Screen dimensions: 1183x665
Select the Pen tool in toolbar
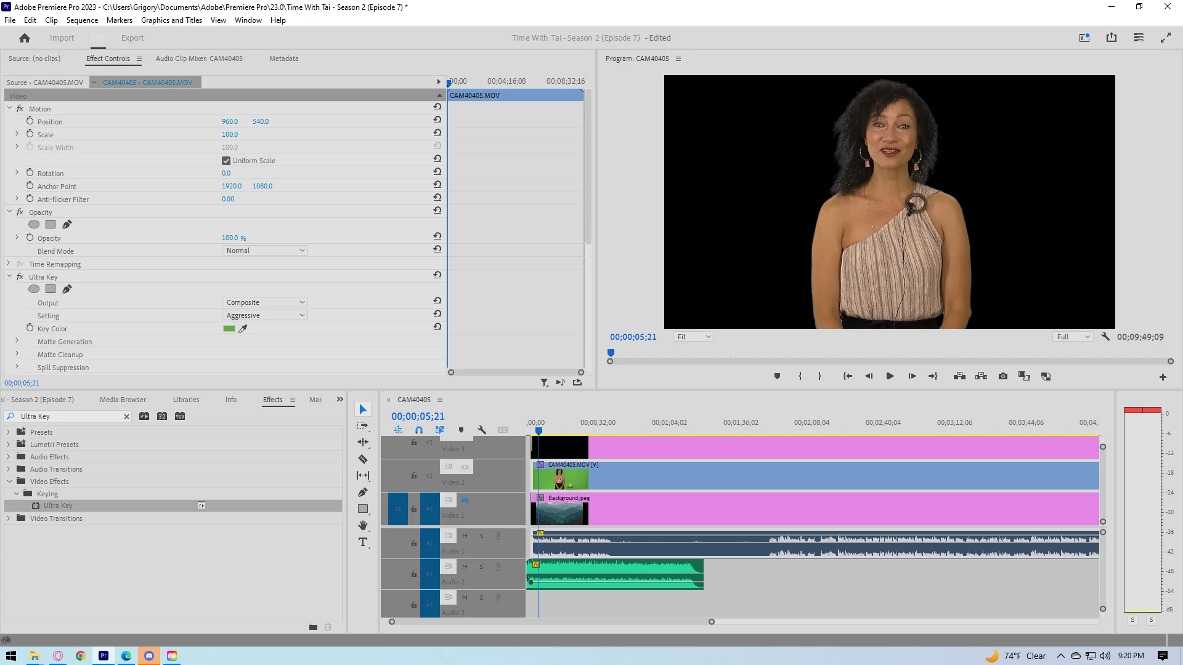tap(363, 492)
